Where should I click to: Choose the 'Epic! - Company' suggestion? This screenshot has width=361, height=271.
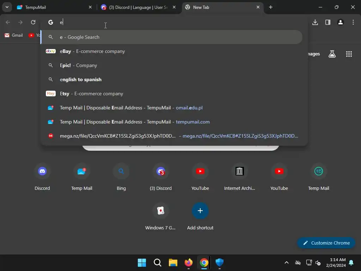coord(172,65)
